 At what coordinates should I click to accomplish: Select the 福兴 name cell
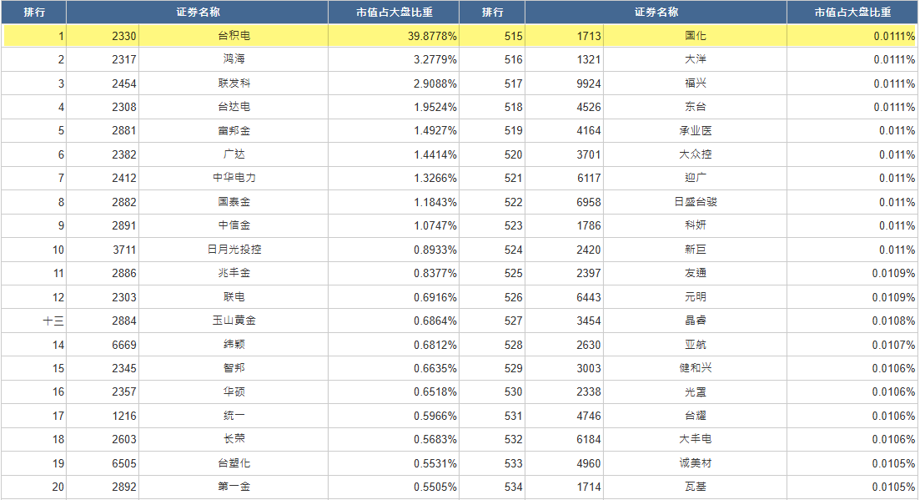click(696, 83)
